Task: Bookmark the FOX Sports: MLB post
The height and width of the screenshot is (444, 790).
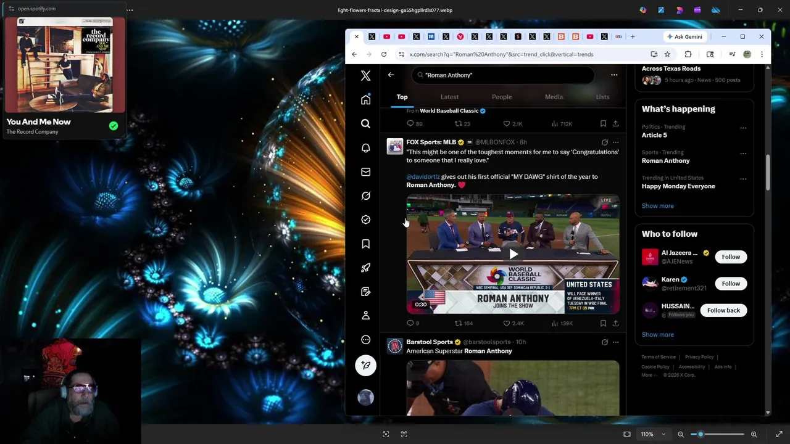Action: [603, 323]
